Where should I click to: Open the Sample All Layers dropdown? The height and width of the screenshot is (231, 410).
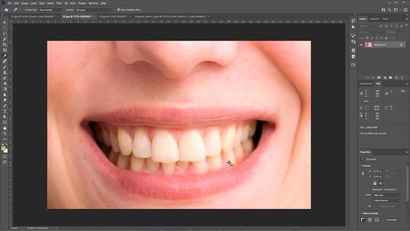(94, 10)
